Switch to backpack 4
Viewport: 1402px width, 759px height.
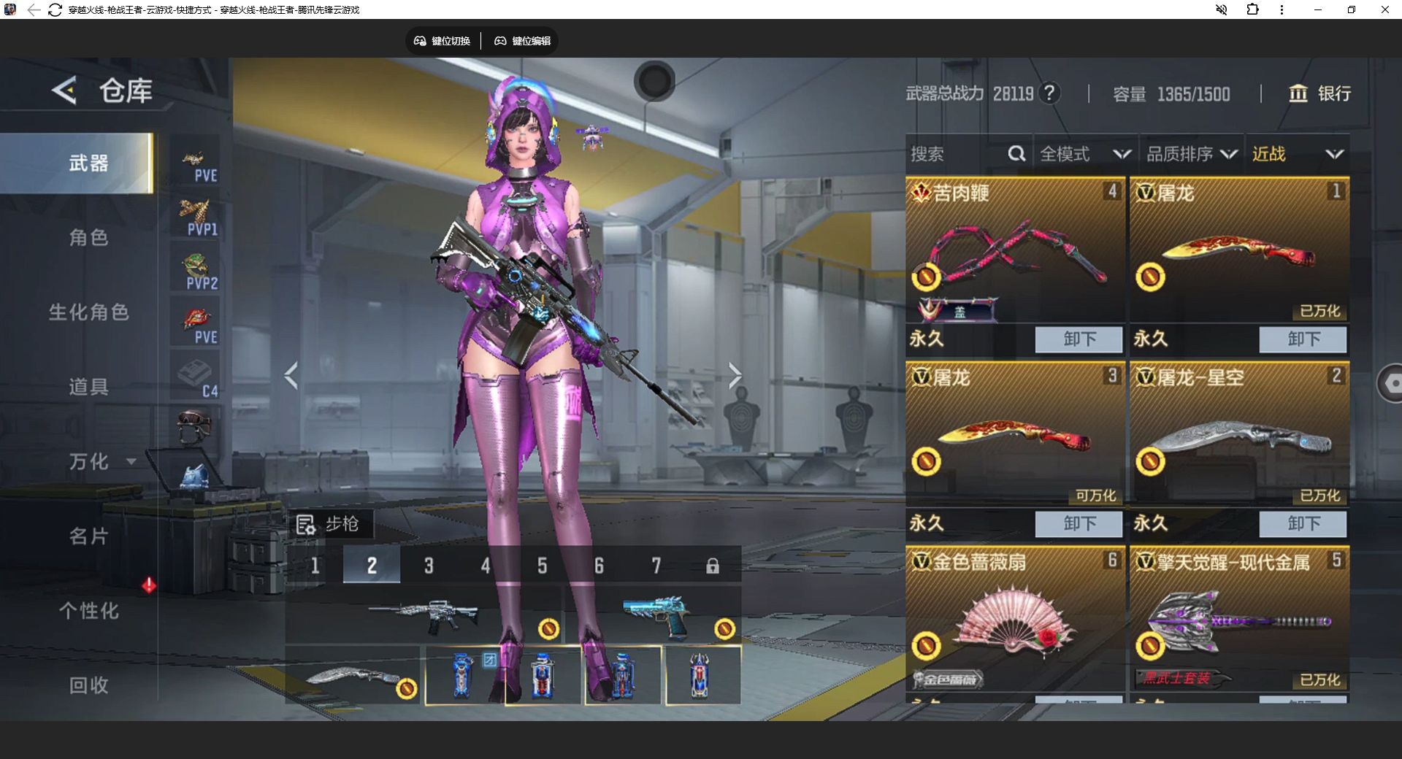click(x=486, y=566)
